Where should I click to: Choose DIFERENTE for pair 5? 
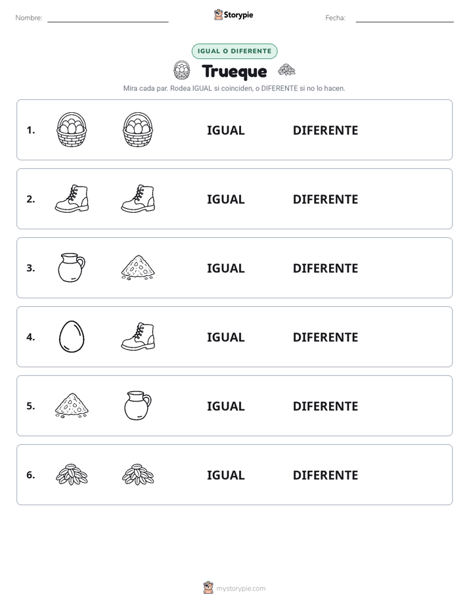[325, 406]
